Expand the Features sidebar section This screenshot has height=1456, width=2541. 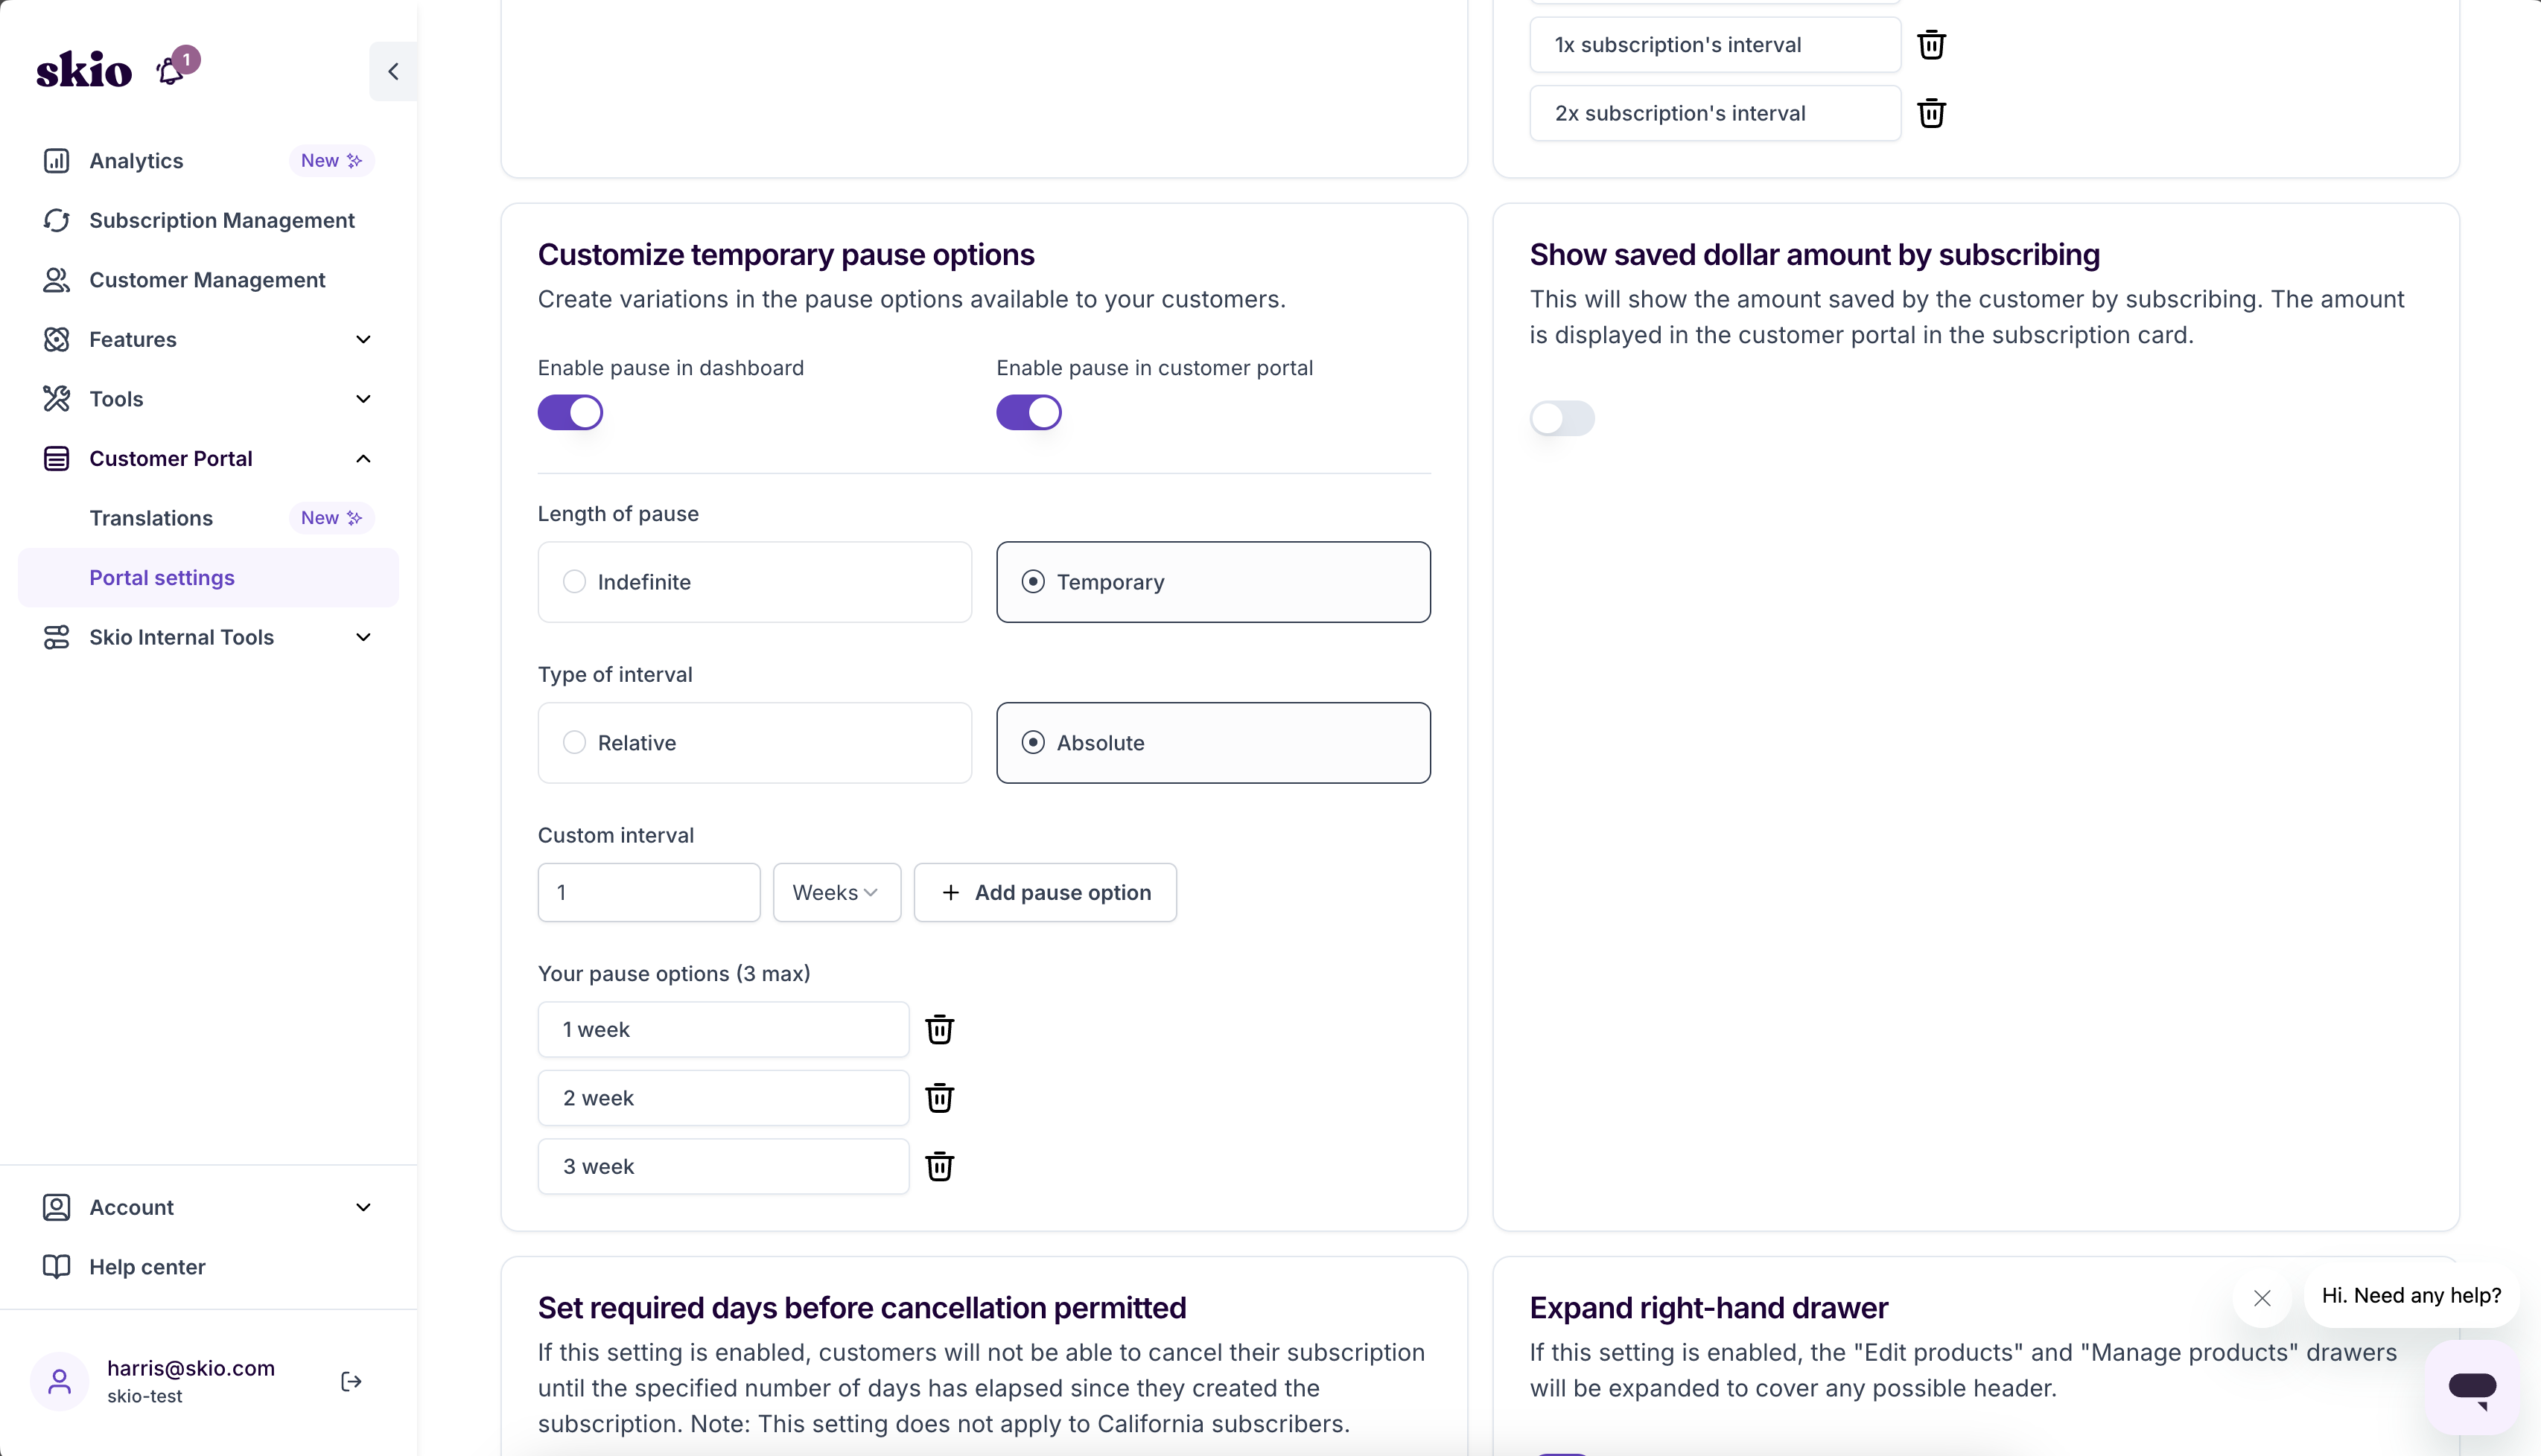point(208,339)
